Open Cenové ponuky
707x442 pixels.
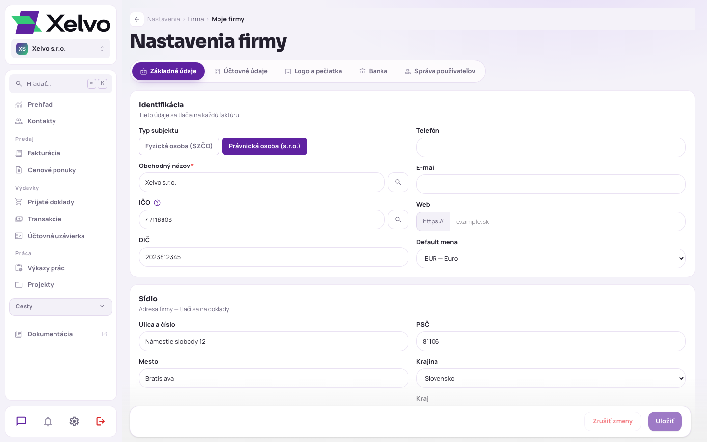point(61,170)
